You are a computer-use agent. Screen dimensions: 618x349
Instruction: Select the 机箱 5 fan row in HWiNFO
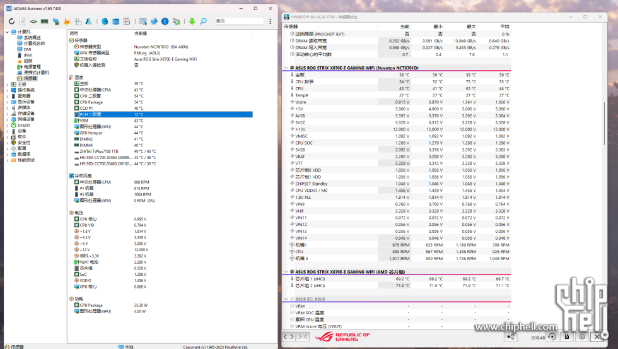pos(397,258)
